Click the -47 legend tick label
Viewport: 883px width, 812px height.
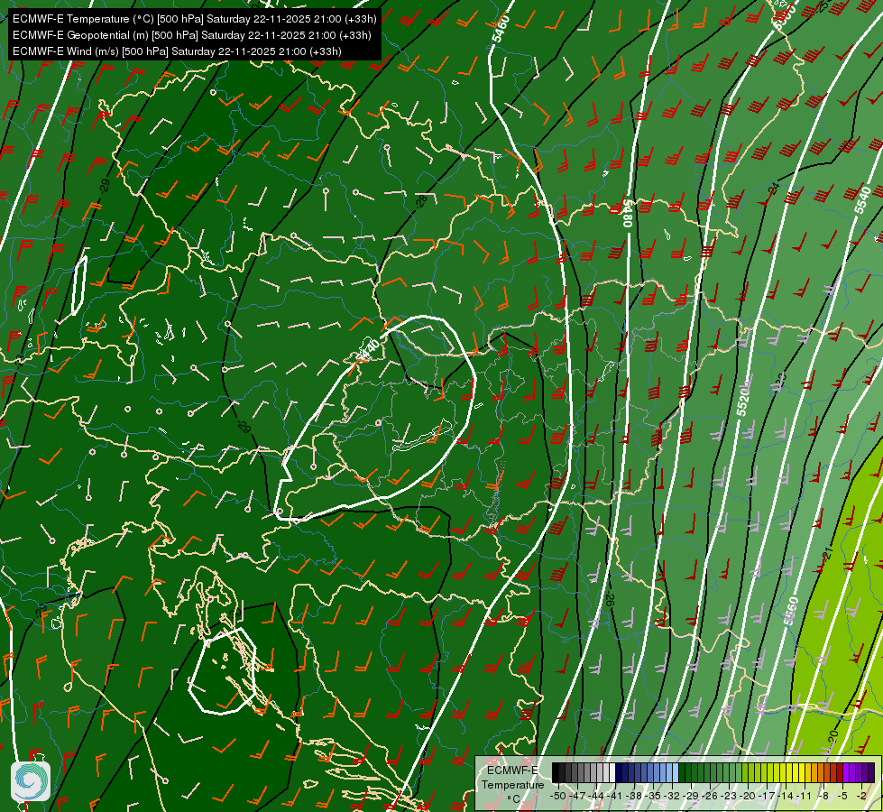coord(577,797)
